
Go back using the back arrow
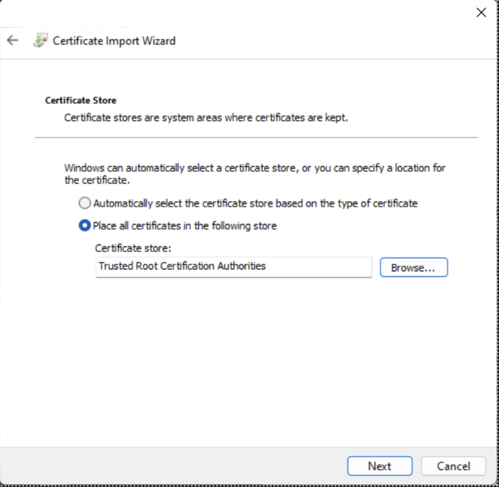[13, 41]
